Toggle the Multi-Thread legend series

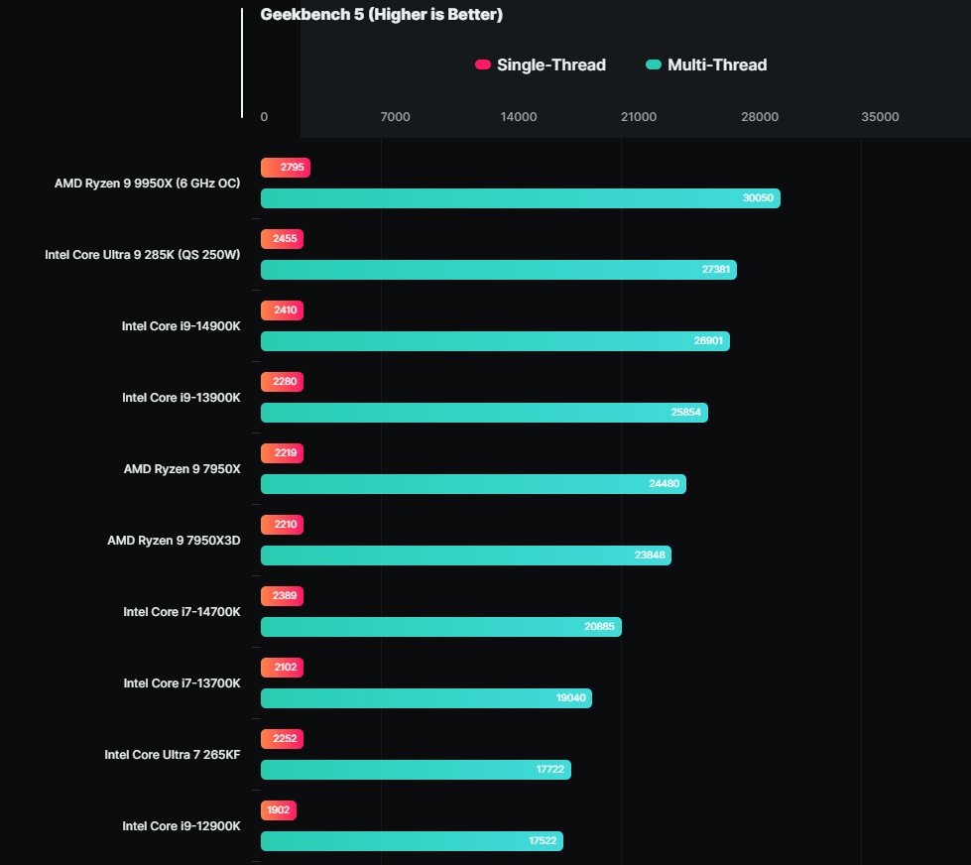coord(706,65)
